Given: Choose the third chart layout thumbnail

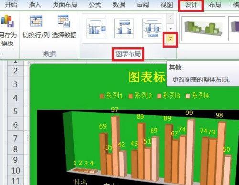Looking at the screenshot, I should [152, 28].
